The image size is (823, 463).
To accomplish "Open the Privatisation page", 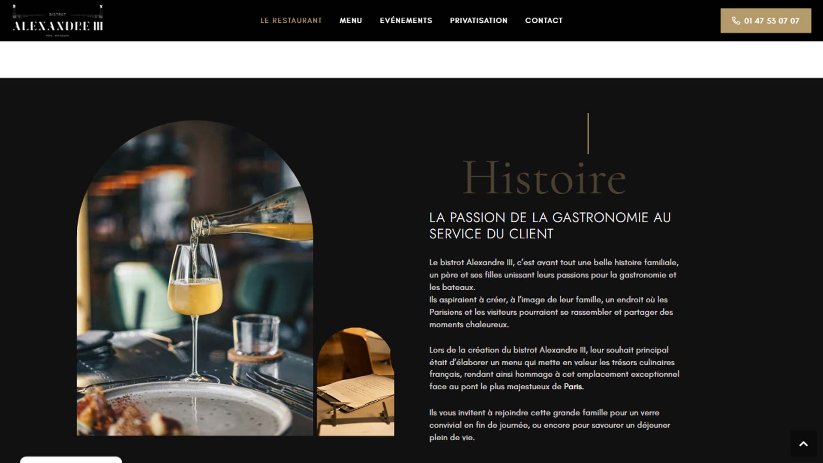I will [x=478, y=21].
